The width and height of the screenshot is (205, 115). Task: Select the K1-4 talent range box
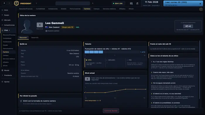(188, 26)
